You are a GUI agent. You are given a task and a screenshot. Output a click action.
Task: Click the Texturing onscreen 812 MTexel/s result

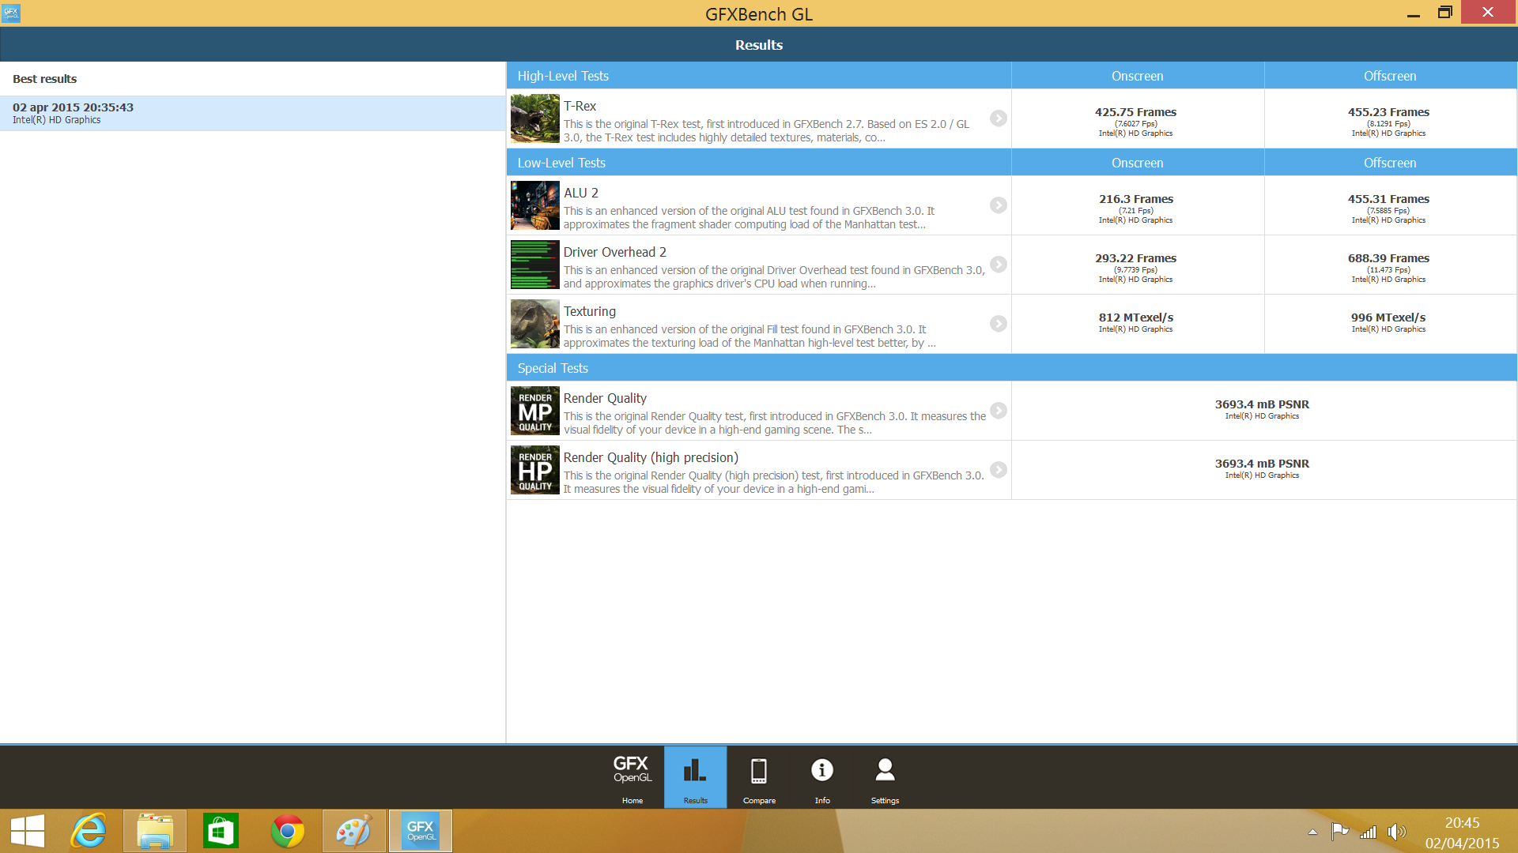click(1135, 318)
